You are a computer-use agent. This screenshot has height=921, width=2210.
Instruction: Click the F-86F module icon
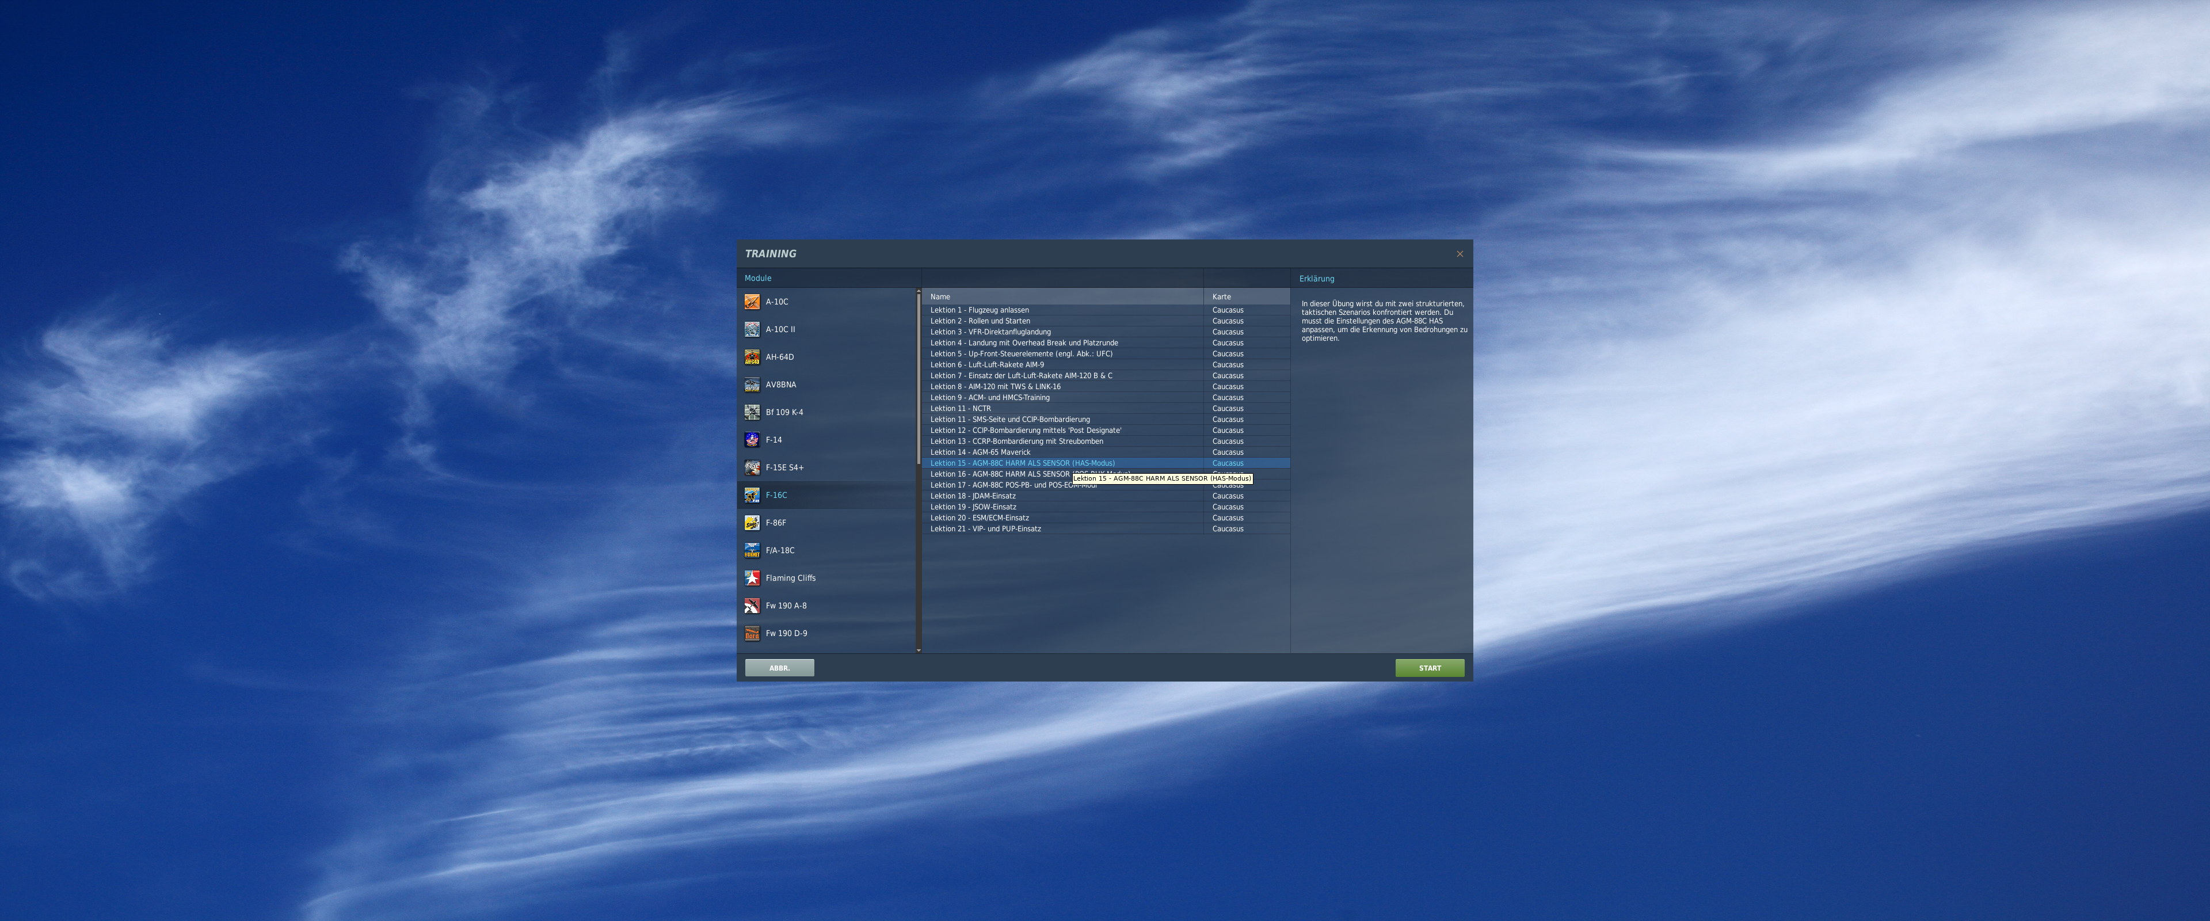752,523
